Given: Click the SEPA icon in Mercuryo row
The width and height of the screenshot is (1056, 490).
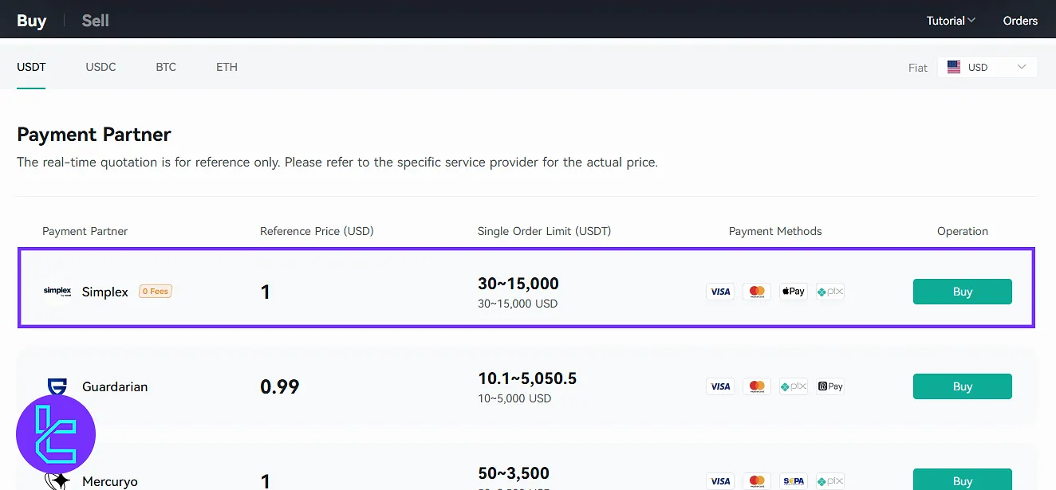Looking at the screenshot, I should click(794, 481).
